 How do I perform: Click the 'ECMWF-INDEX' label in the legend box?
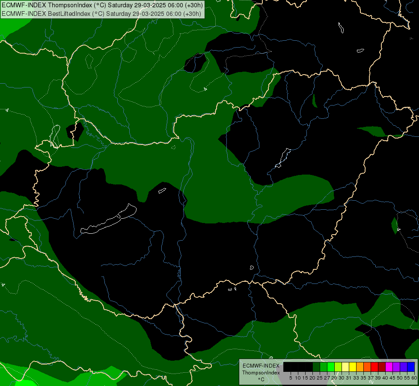click(x=261, y=366)
